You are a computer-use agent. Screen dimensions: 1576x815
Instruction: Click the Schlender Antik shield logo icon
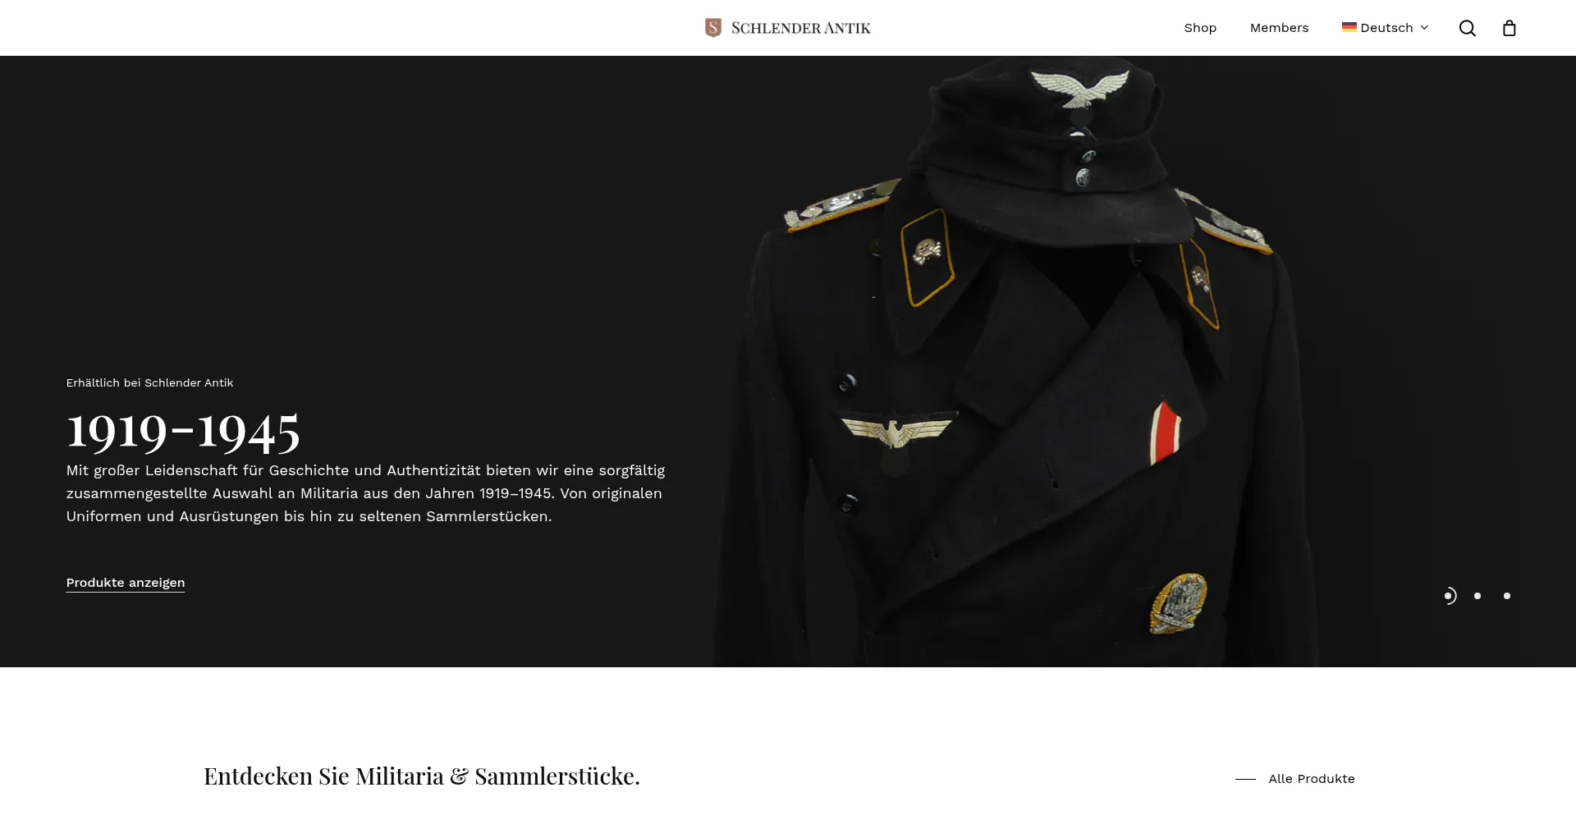713,28
